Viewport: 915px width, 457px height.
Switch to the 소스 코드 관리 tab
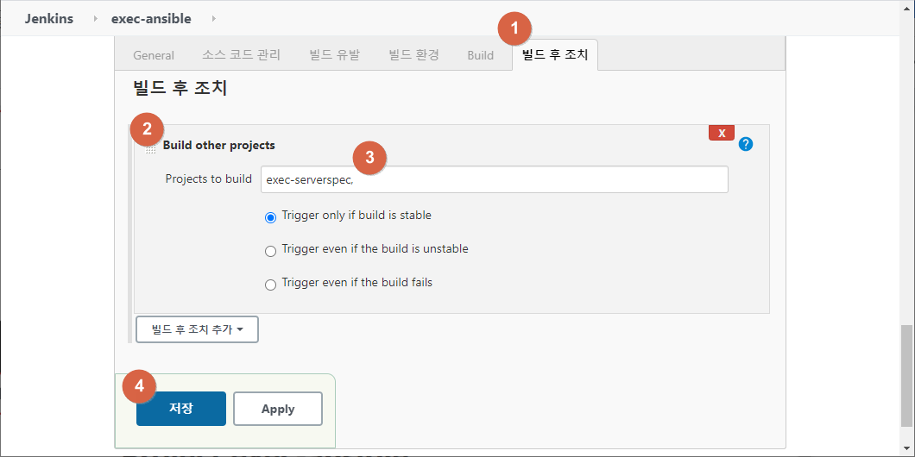click(242, 55)
